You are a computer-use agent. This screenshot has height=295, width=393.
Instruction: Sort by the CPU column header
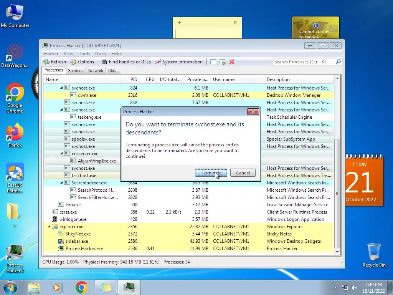pos(149,80)
